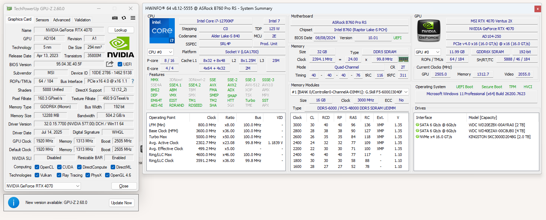The image size is (546, 220).
Task: Open the GPU #0 dropdown in HWiNFO
Action: [x=428, y=52]
